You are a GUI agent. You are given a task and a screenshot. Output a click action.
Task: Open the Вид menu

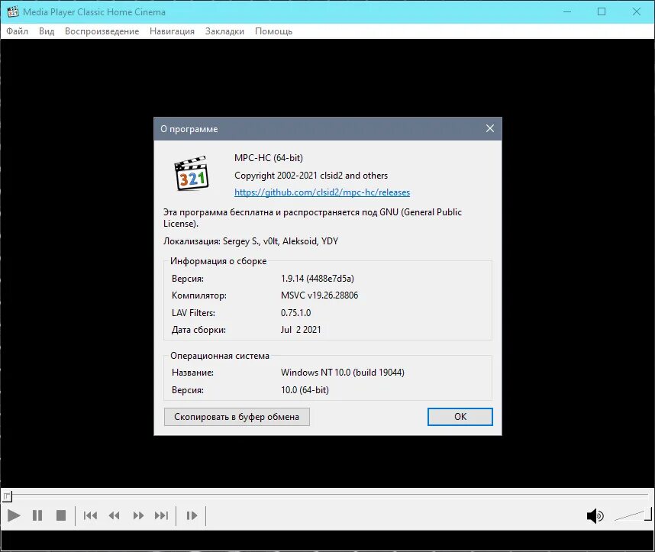click(47, 31)
